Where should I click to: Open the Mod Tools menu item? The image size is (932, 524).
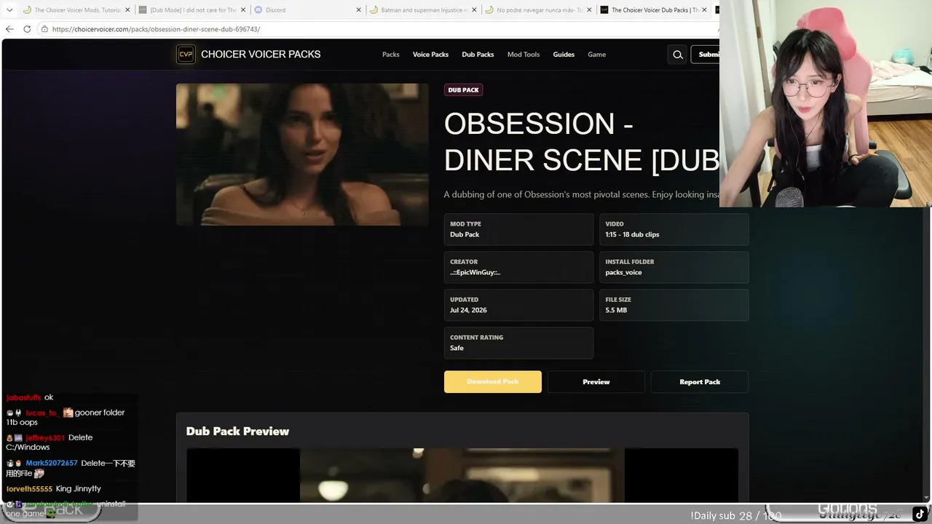[x=524, y=55]
